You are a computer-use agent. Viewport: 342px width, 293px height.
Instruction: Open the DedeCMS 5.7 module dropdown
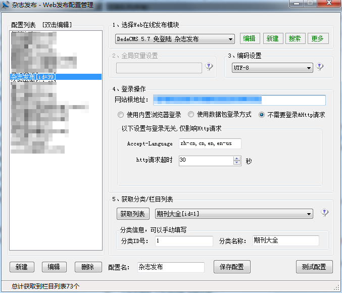pyautogui.click(x=175, y=39)
